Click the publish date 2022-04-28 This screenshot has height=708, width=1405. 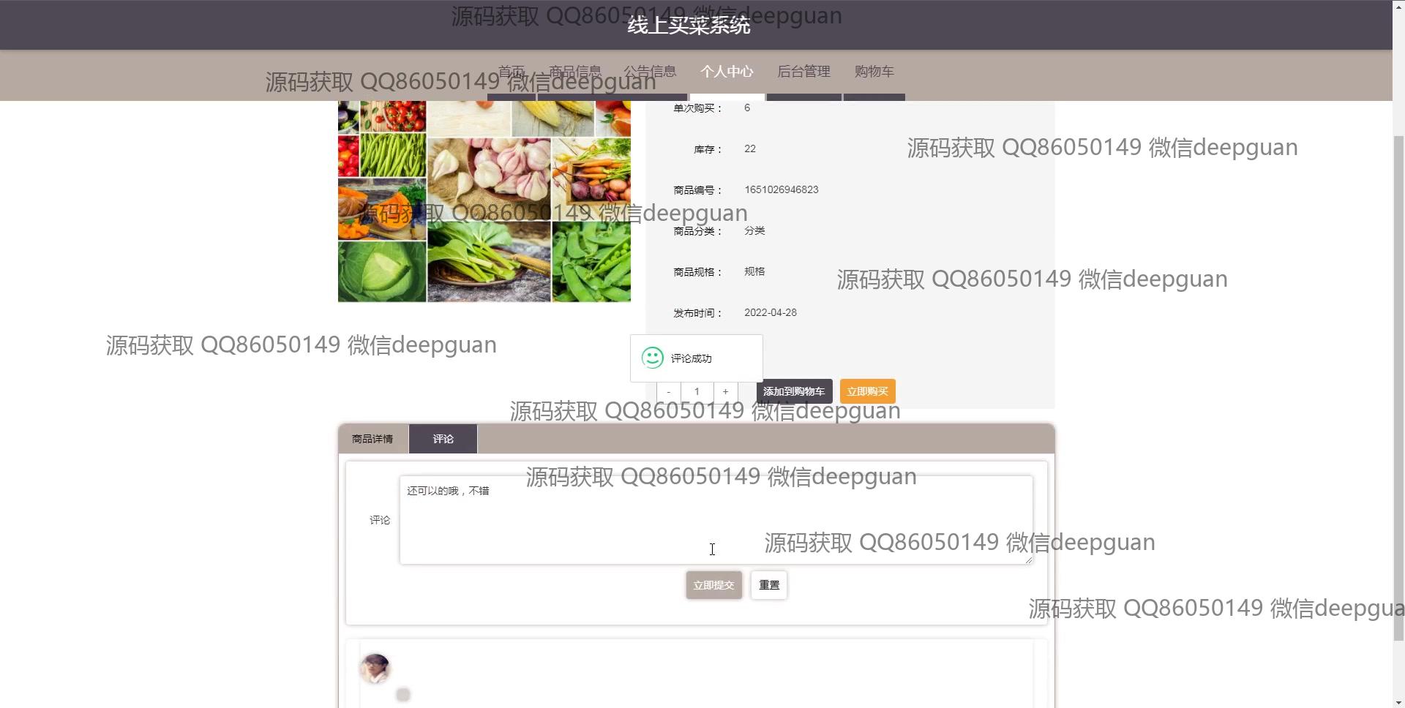771,312
